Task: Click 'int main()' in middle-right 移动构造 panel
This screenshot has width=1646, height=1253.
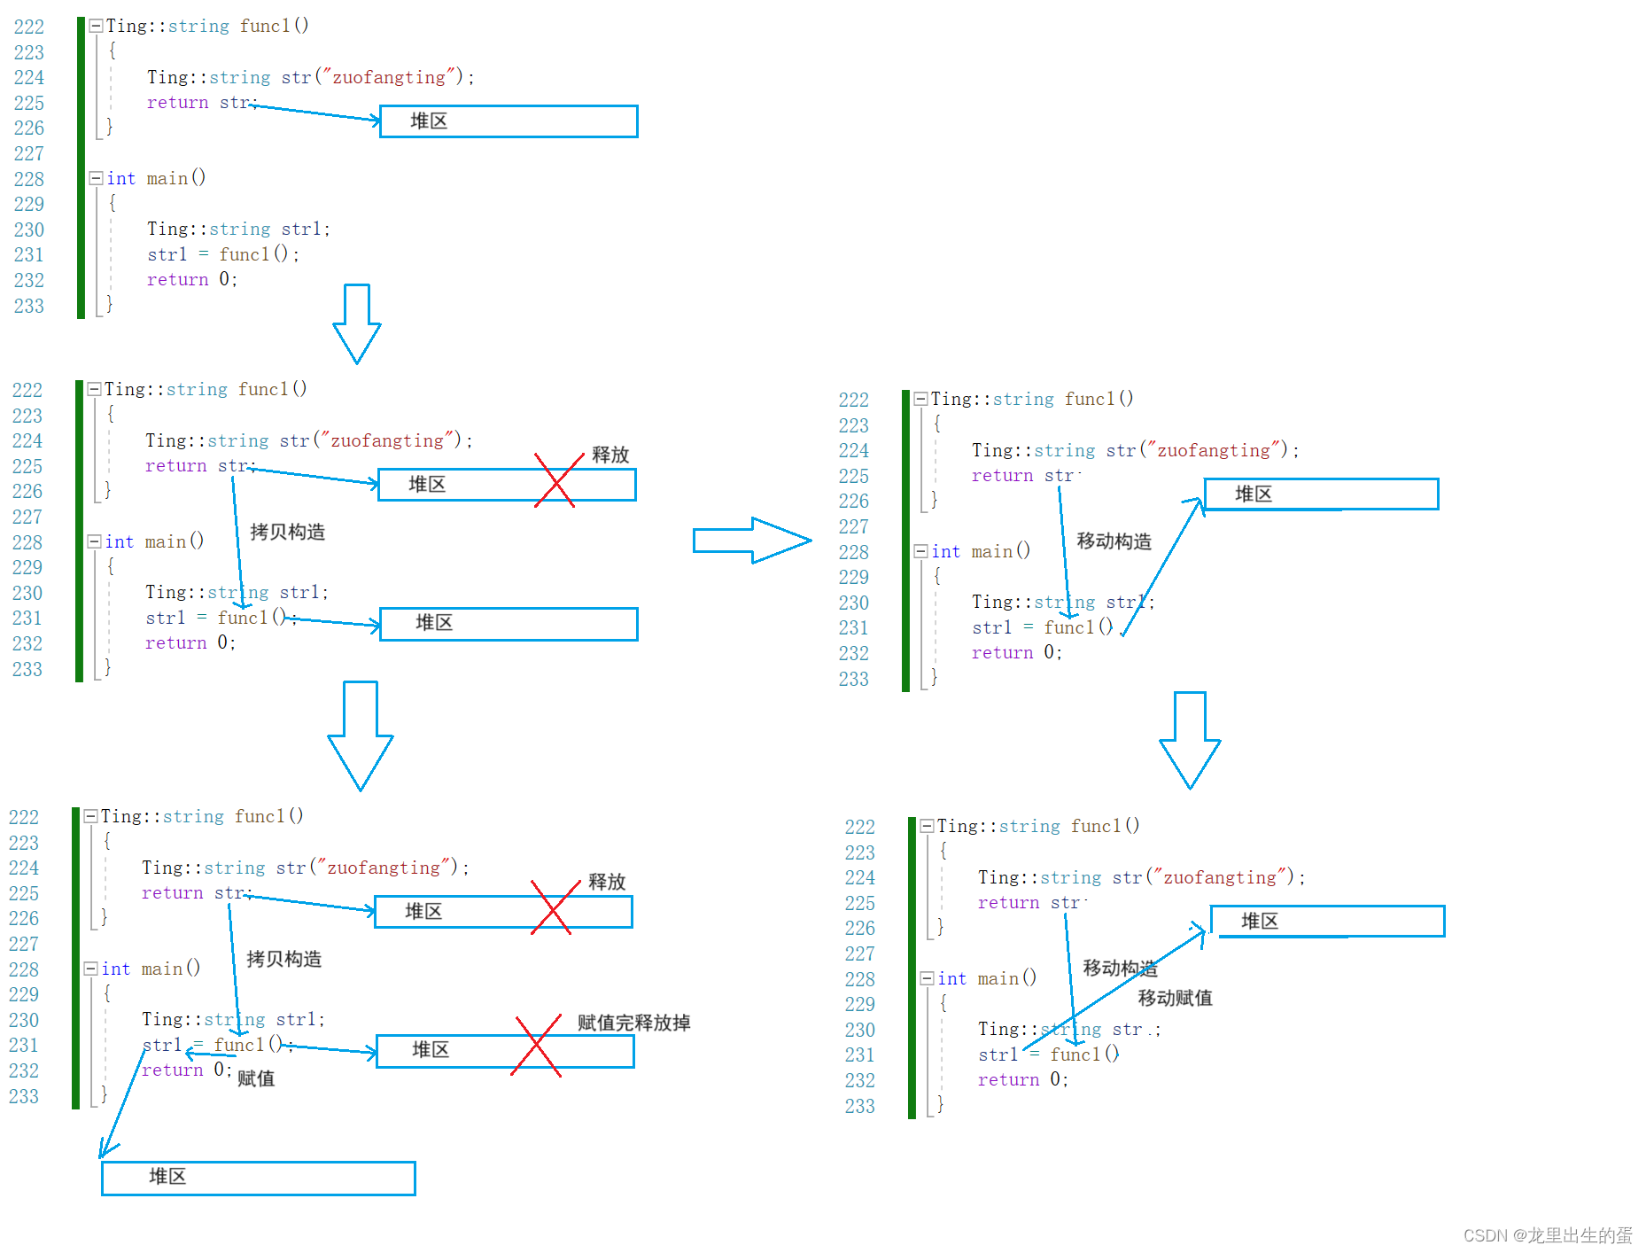Action: tap(981, 551)
